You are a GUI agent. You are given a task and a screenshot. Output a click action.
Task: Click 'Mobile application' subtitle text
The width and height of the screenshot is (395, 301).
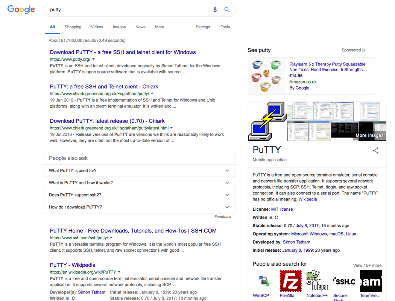coord(270,160)
